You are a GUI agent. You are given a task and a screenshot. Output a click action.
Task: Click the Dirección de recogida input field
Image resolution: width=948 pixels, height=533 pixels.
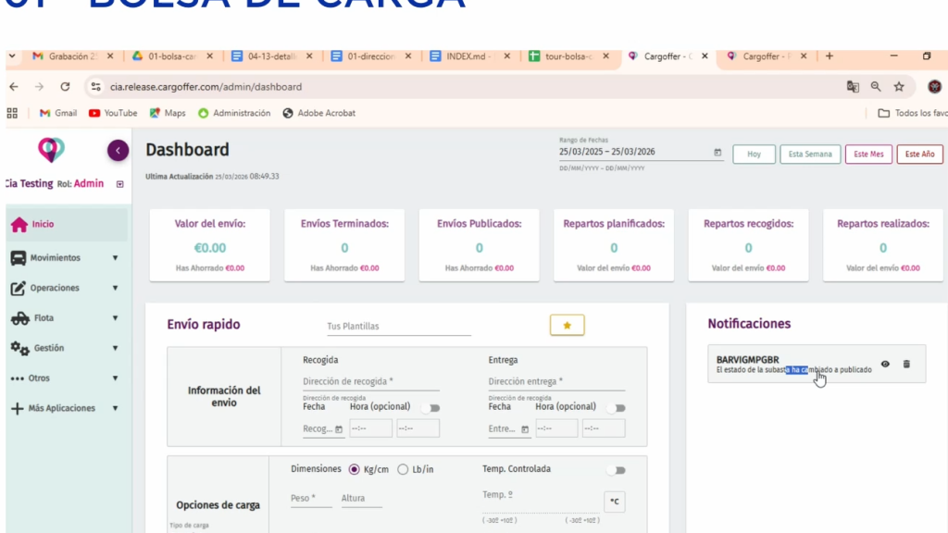click(x=380, y=381)
